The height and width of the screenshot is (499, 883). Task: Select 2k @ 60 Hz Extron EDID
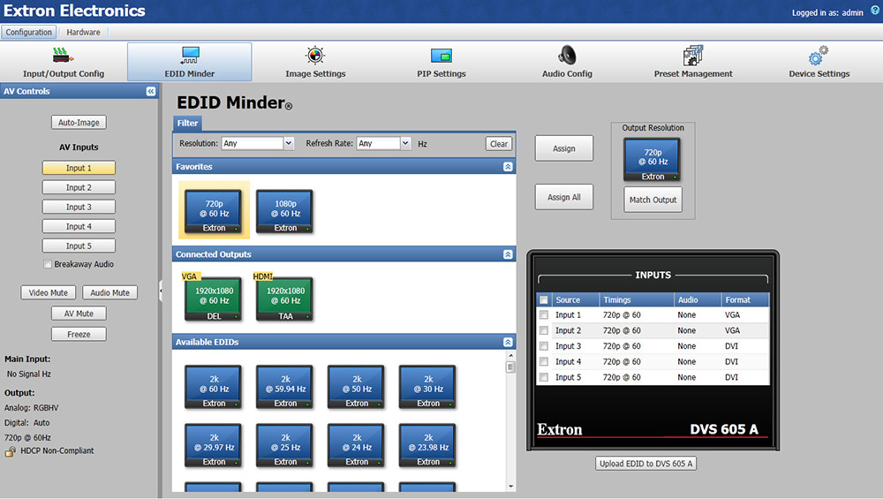(x=214, y=387)
